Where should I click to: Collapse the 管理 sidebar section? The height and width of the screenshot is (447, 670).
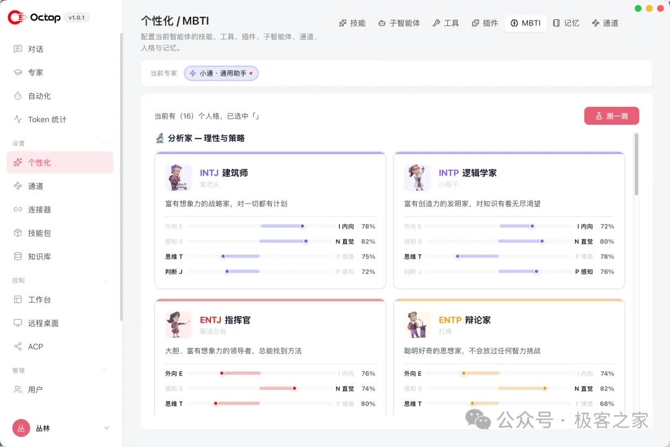105,371
